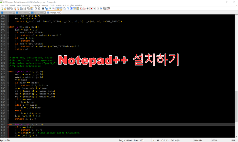Viewport: 238px width, 142px height.
Task: Click the 'Ln : 143' status entry
Action: pos(155,140)
